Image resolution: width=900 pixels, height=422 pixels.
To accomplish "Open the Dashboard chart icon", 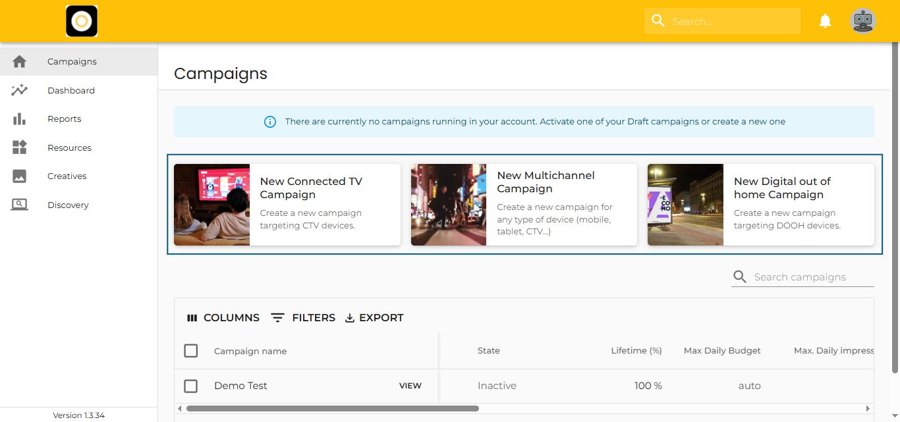I will (20, 90).
